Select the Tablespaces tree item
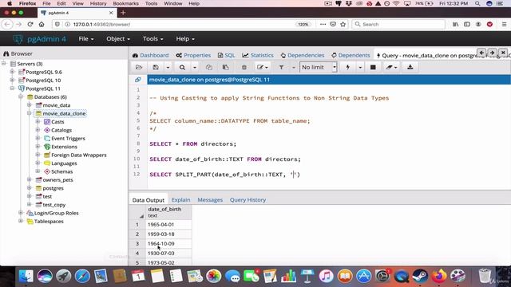 click(x=49, y=222)
